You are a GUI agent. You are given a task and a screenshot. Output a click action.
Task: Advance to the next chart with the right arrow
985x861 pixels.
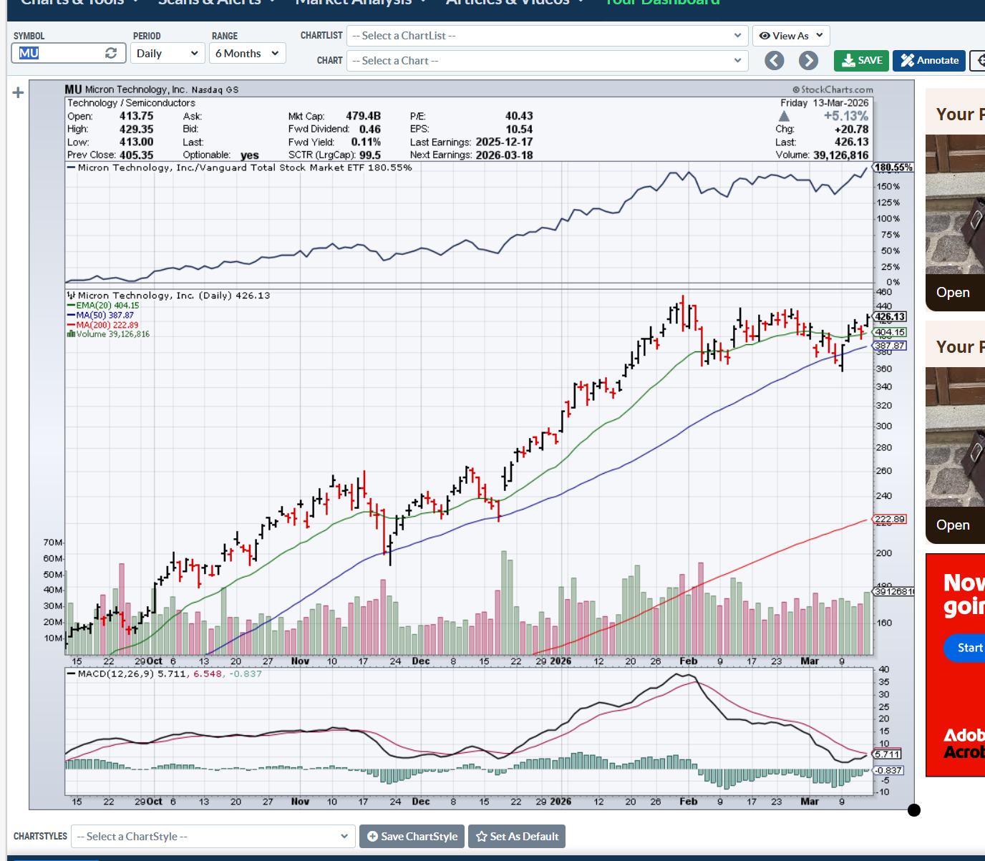[809, 61]
